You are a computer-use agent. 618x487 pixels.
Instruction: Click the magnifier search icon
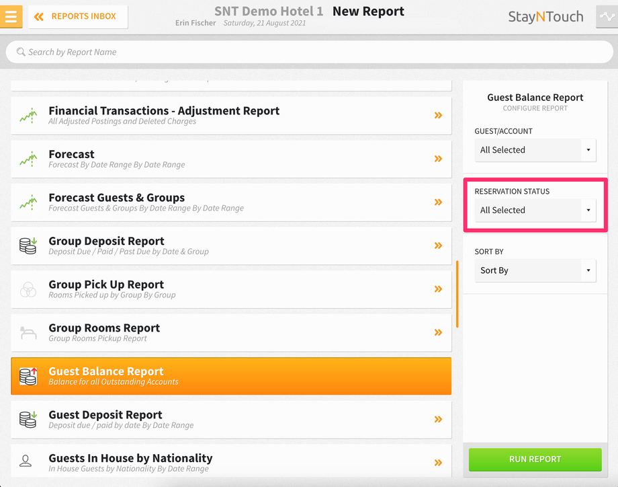point(21,52)
